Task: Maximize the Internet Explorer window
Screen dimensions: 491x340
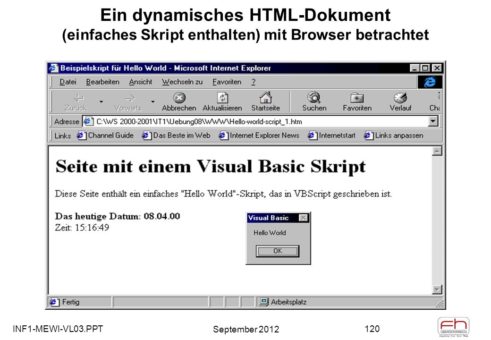Action: [425, 68]
